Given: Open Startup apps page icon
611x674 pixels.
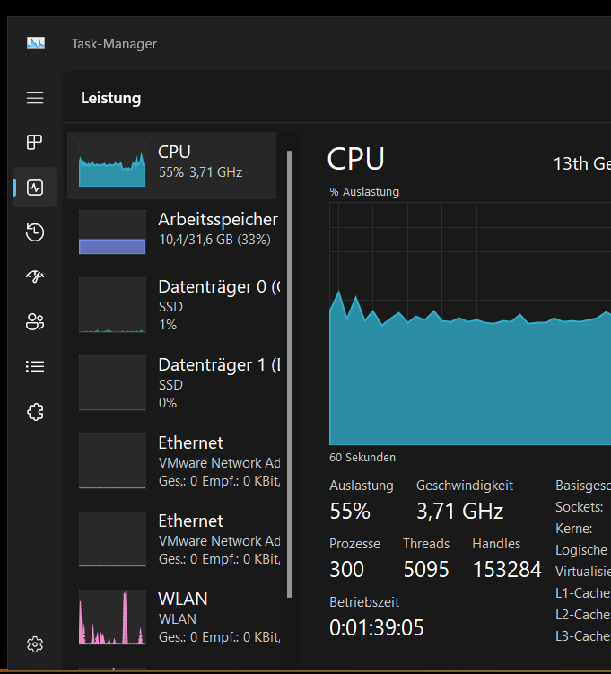Looking at the screenshot, I should (x=35, y=276).
